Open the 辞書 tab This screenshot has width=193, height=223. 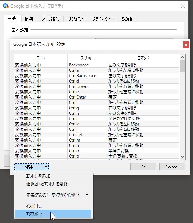pyautogui.click(x=29, y=19)
